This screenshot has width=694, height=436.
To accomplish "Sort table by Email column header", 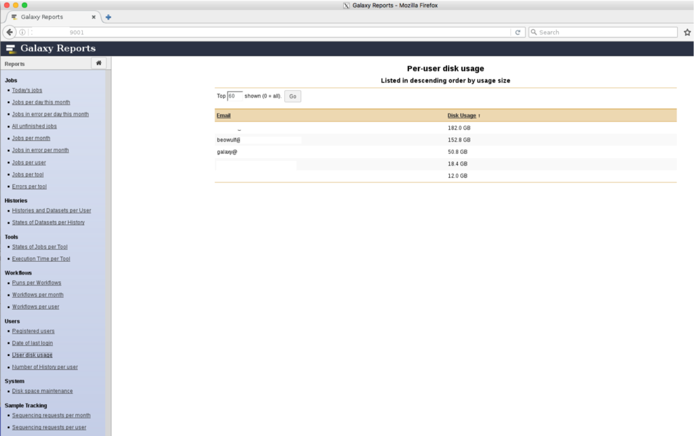I will 223,115.
